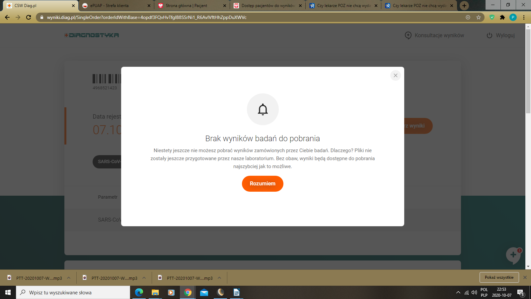
Task: Open Microsoft Edge from the taskbar
Action: pyautogui.click(x=139, y=292)
